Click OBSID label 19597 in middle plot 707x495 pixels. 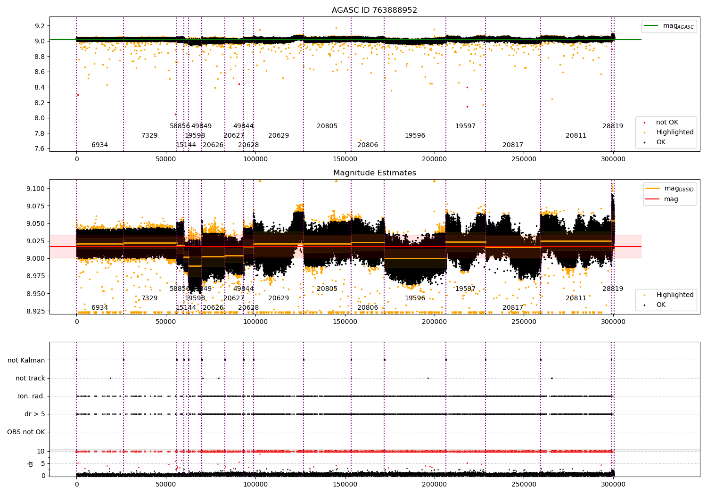pyautogui.click(x=465, y=289)
